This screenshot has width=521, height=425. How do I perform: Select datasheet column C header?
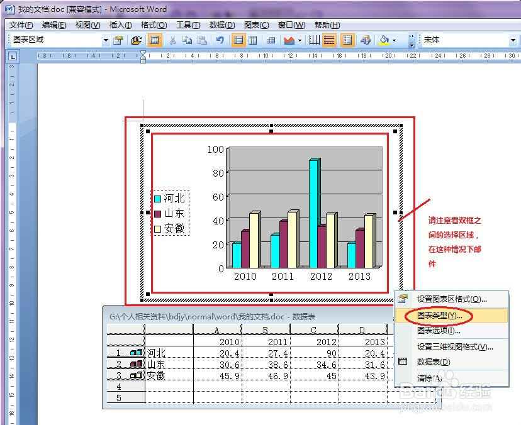(x=315, y=329)
